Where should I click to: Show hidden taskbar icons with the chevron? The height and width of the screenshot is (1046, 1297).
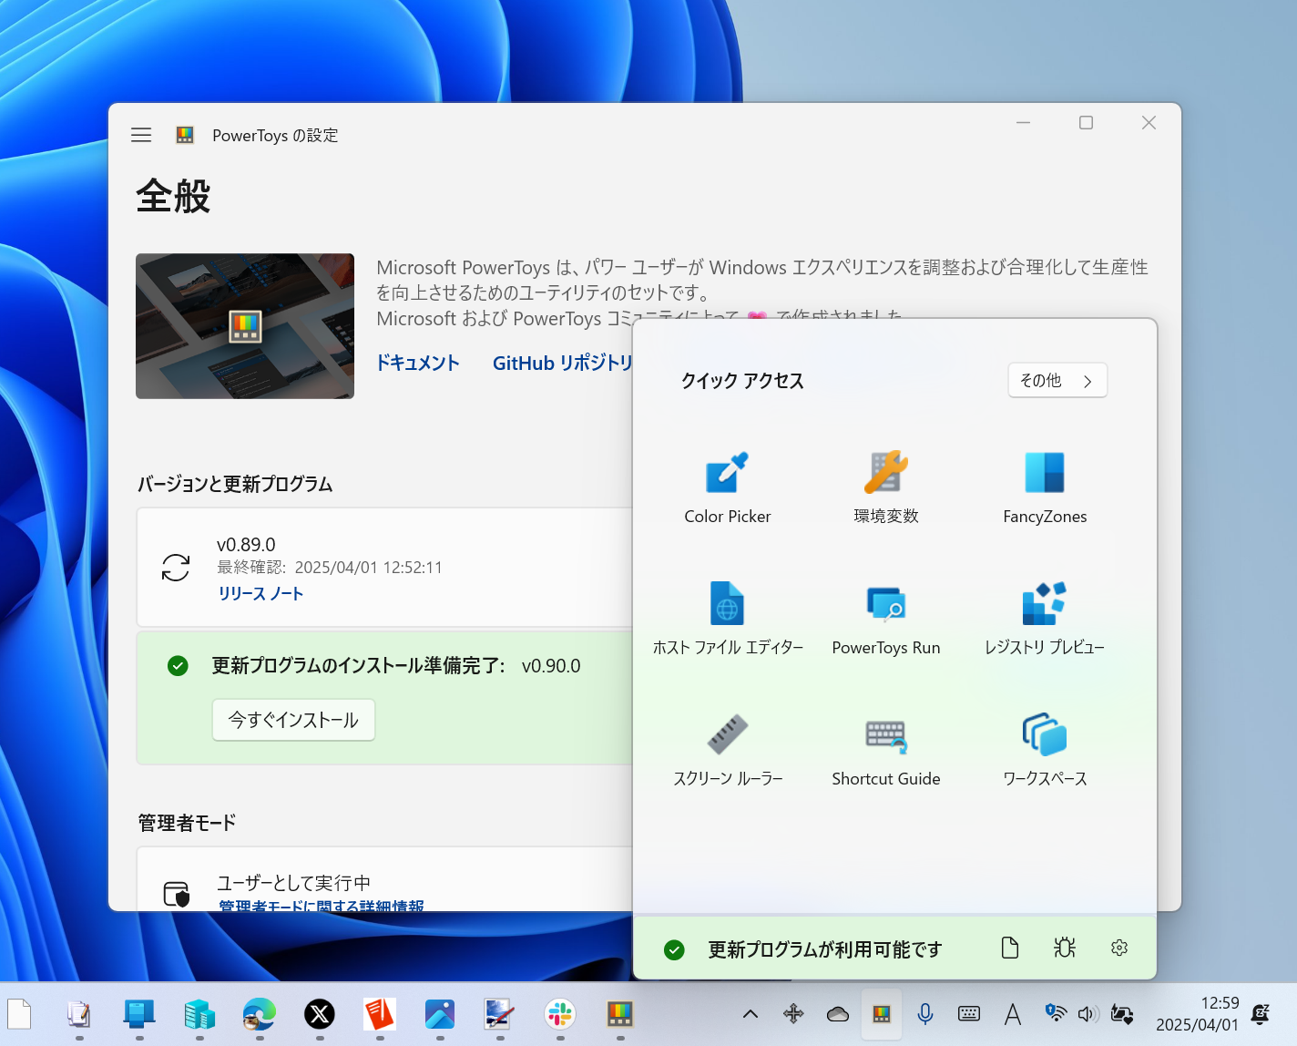[x=749, y=1013]
